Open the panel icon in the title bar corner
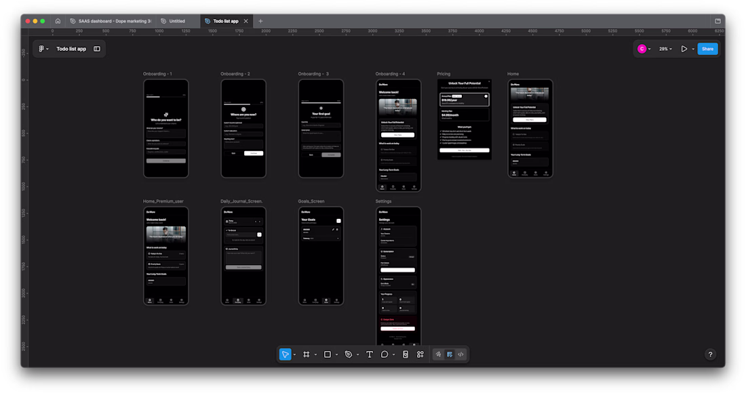 pos(718,21)
